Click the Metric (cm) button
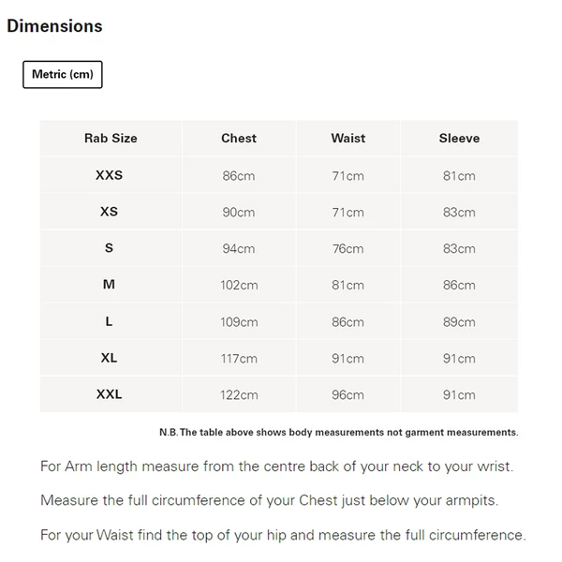Screen dimensions: 562x562 62,74
